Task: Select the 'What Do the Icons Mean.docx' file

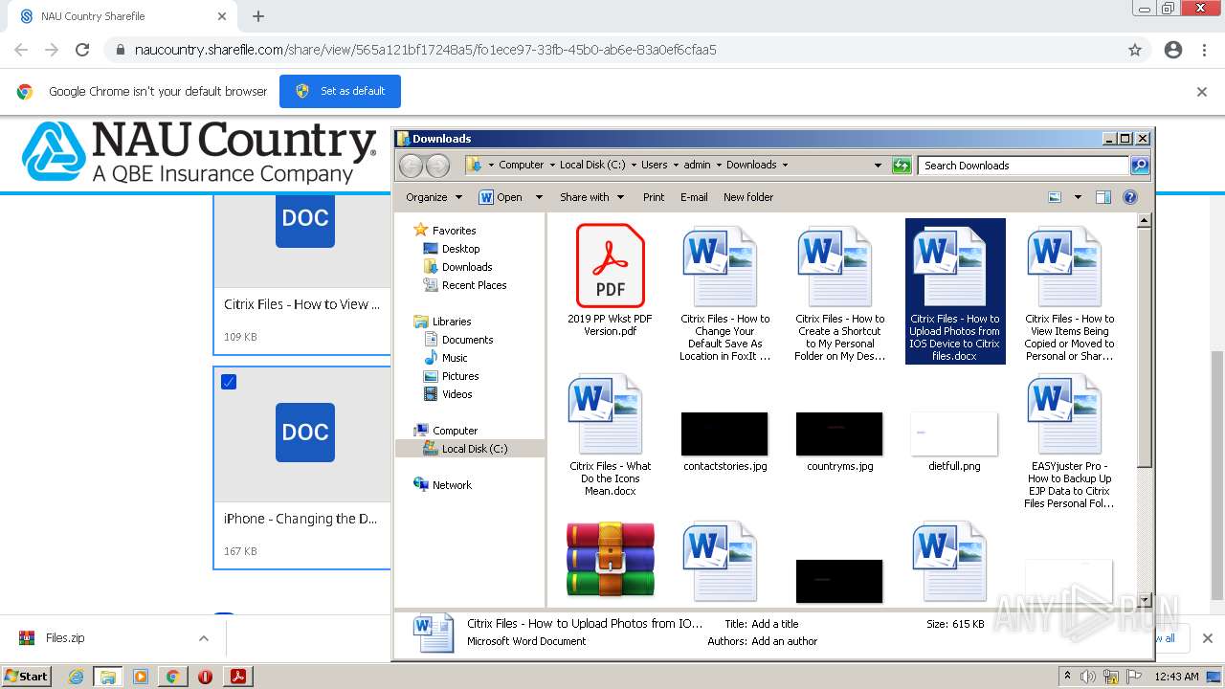Action: pos(610,435)
